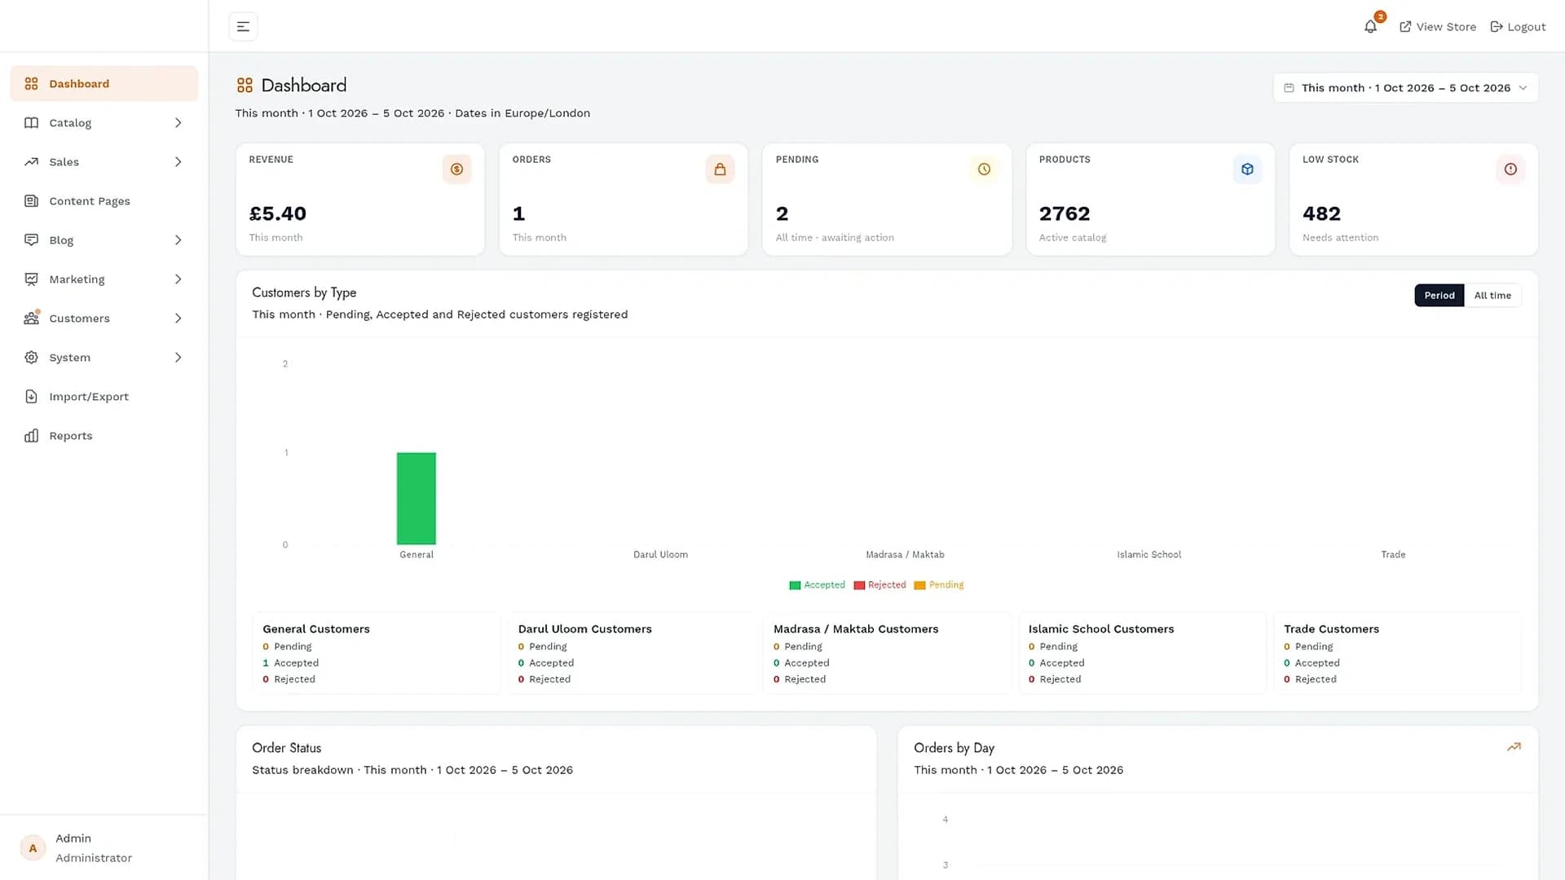This screenshot has width=1565, height=880.
Task: Expand the Marketing submenu chevron
Action: pos(178,279)
